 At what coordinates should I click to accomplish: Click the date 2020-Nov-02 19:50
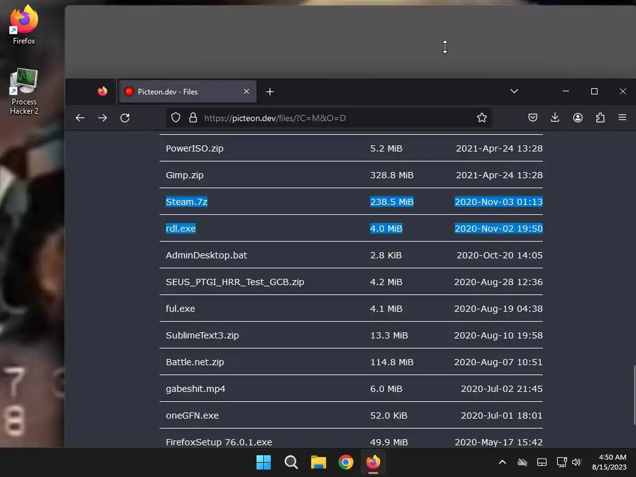click(499, 229)
